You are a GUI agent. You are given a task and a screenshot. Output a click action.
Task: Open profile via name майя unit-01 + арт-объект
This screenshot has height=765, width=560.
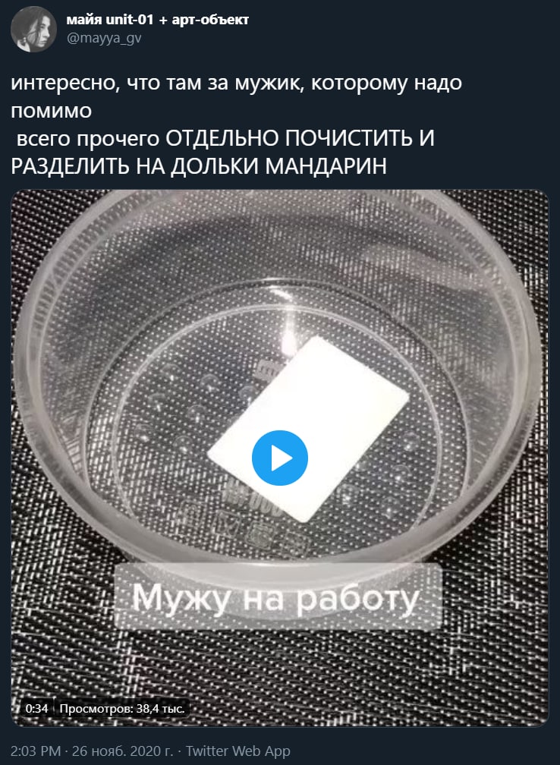click(158, 20)
